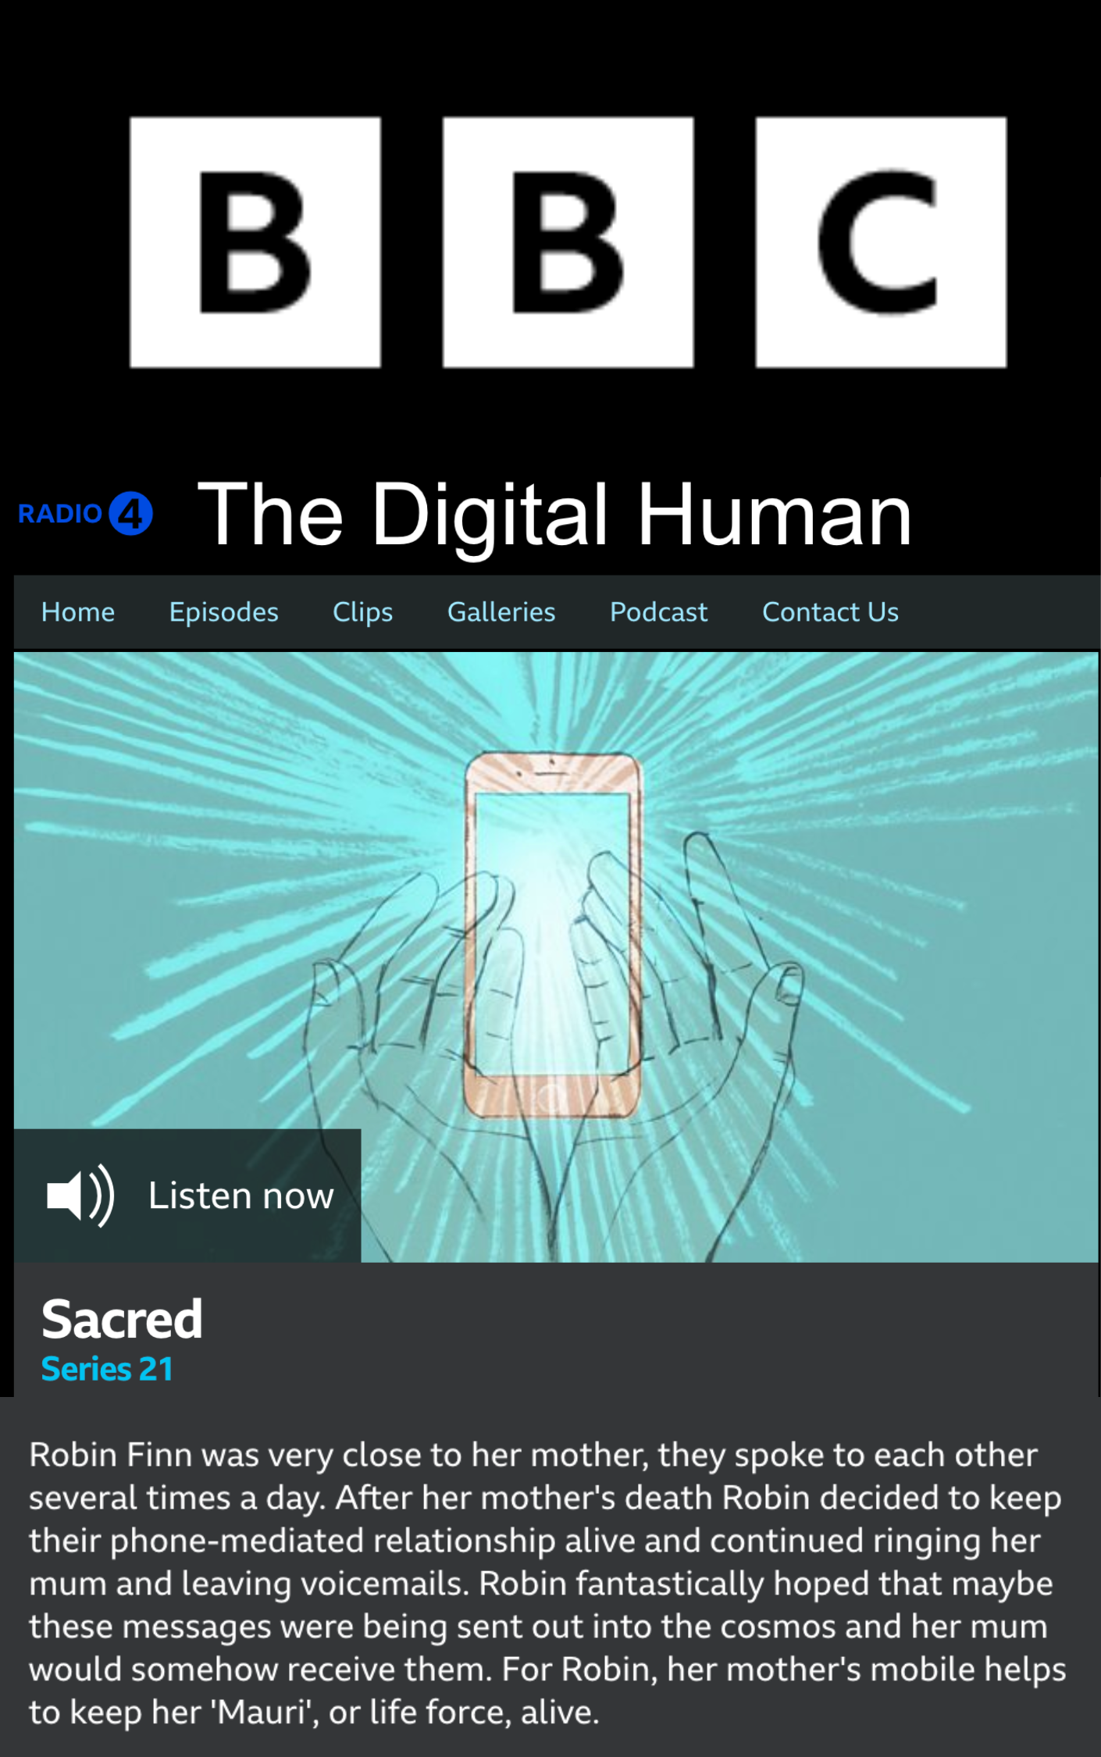The image size is (1101, 1757).
Task: Open the Galleries tab
Action: point(501,612)
